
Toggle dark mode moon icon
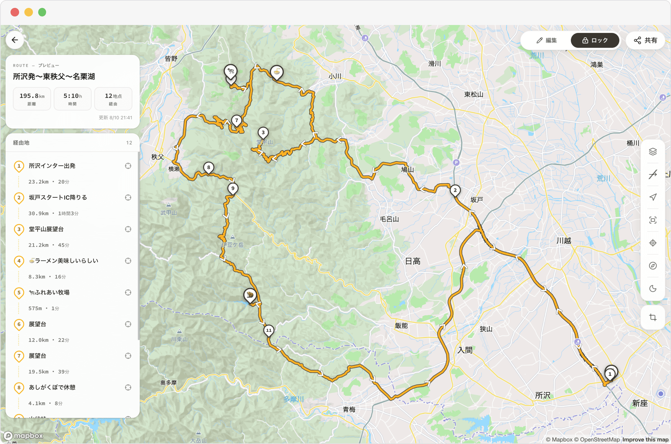(x=653, y=289)
